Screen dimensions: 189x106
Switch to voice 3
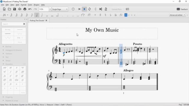tap(132, 15)
